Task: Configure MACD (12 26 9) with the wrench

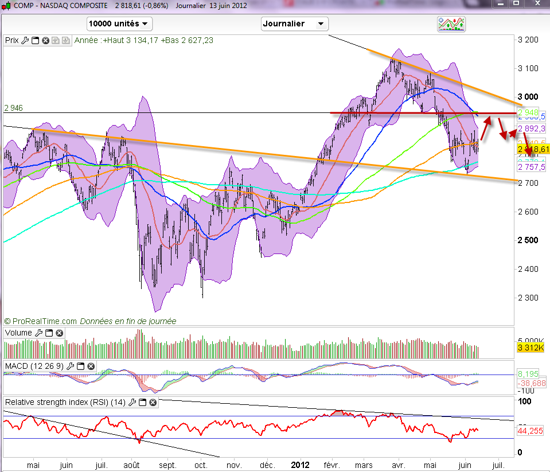Action: click(x=71, y=366)
